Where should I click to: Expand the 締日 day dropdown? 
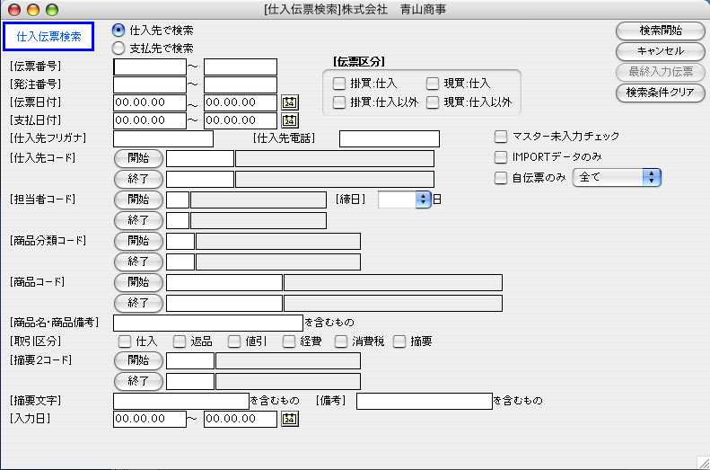point(423,200)
